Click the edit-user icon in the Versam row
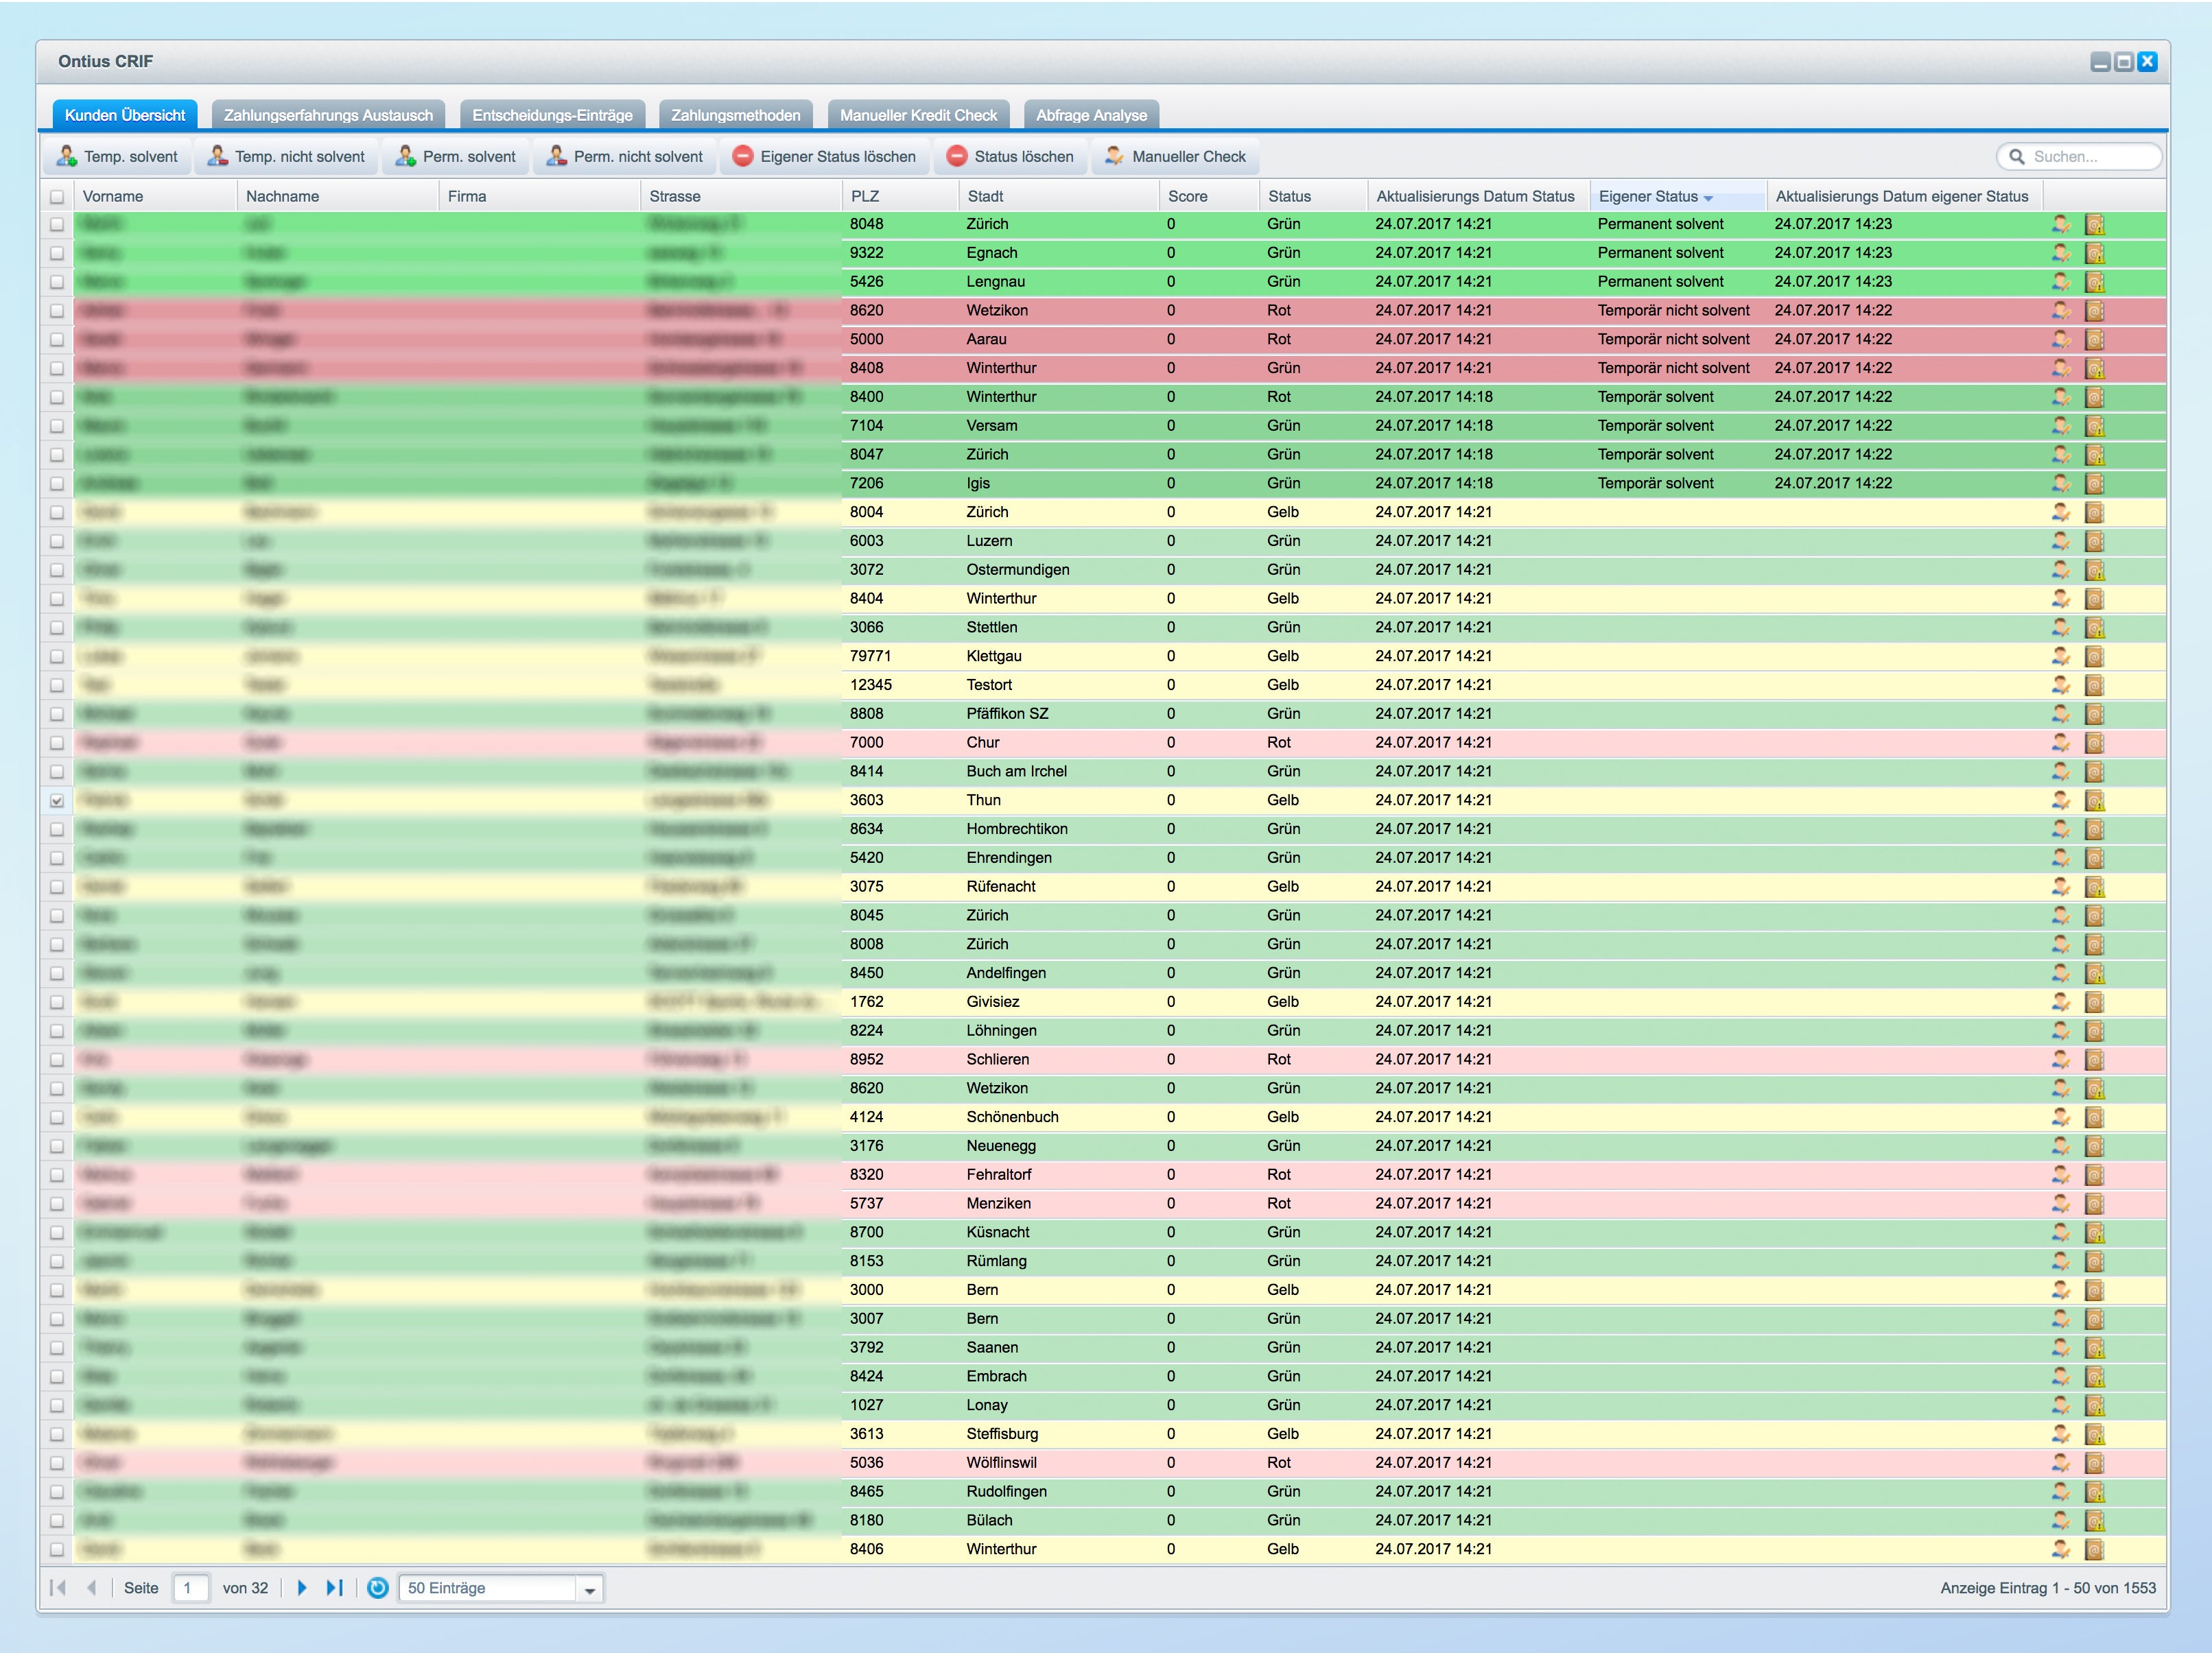The image size is (2212, 1653). coord(2061,426)
